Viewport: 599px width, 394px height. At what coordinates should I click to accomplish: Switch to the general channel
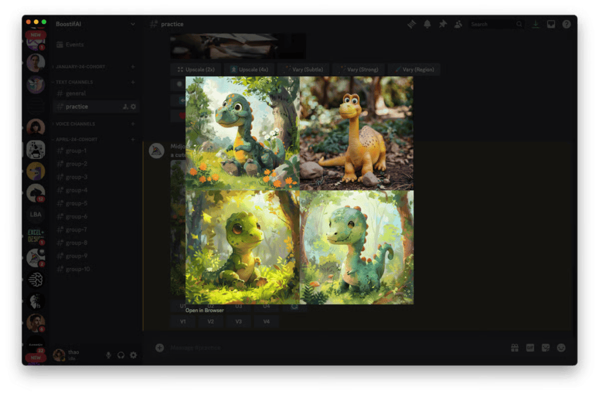tap(75, 94)
